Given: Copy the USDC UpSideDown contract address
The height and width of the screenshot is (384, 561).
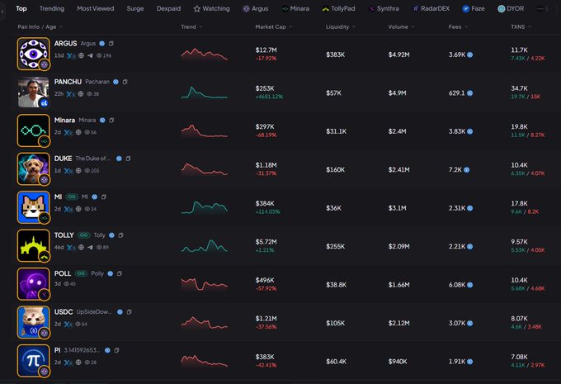Looking at the screenshot, I should tap(130, 311).
